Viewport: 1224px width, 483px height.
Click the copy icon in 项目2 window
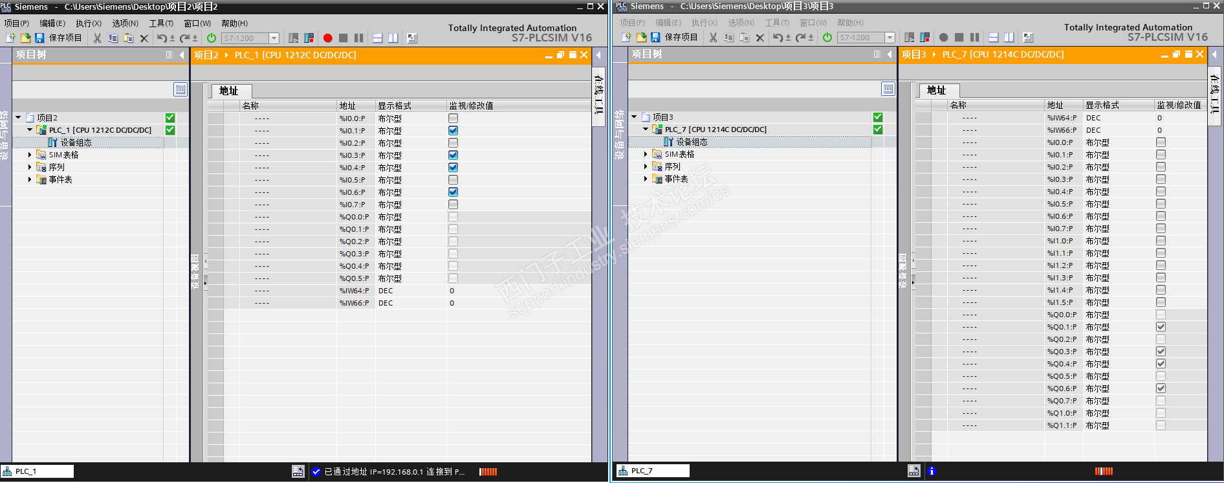(x=113, y=38)
